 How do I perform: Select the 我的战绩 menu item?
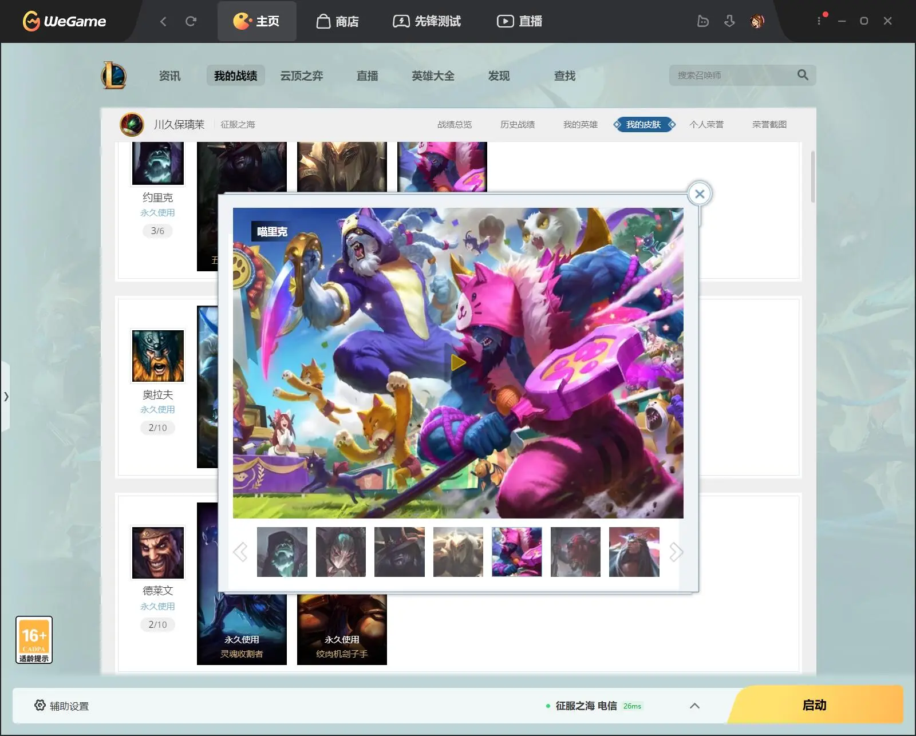coord(235,76)
